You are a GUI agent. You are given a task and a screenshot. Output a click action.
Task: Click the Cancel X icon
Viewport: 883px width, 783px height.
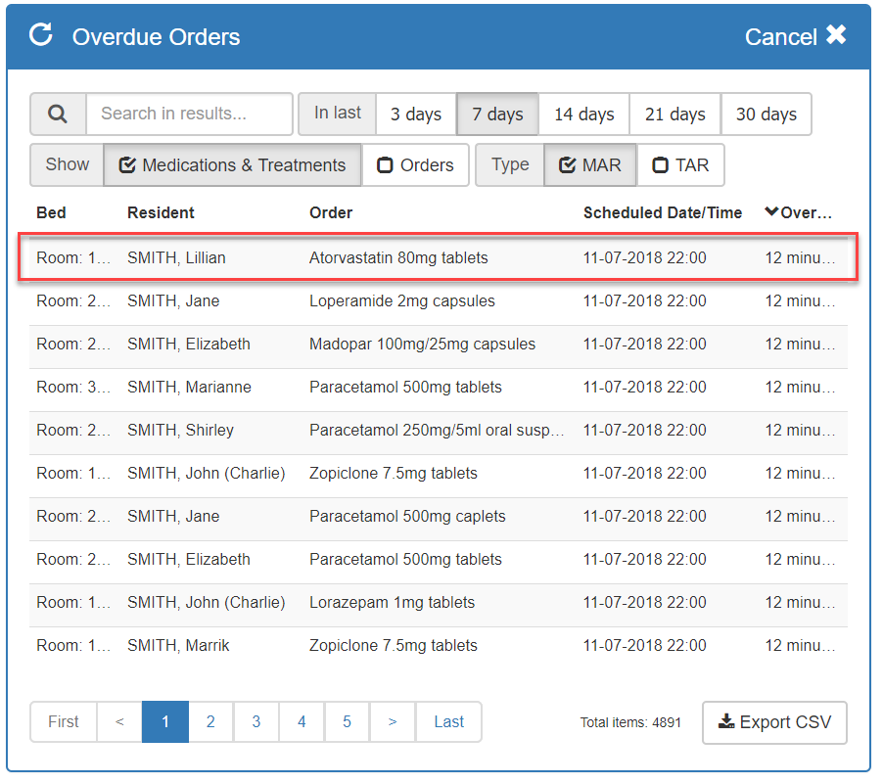[x=835, y=36]
